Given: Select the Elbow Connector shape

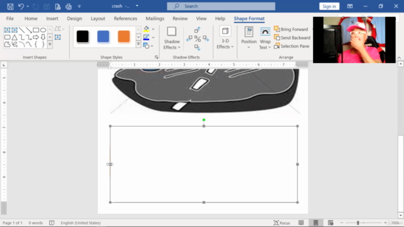Looking at the screenshot, I should (x=21, y=37).
